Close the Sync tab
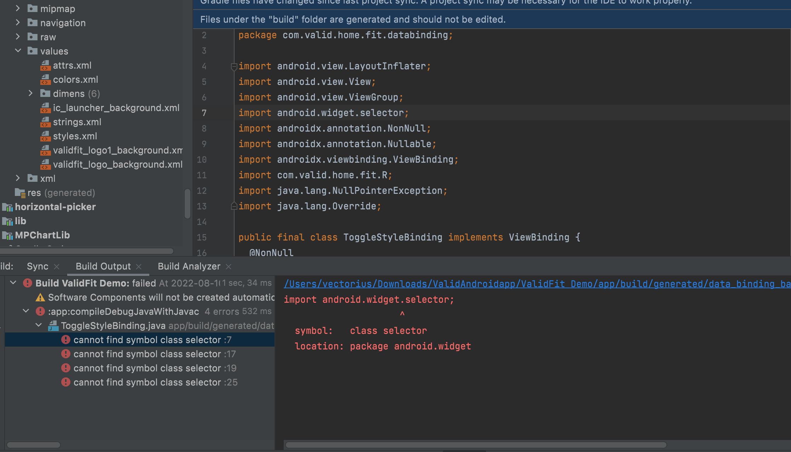This screenshot has height=452, width=791. click(x=57, y=267)
